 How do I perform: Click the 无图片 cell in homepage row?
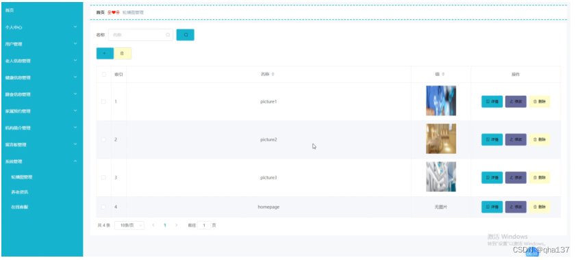tap(441, 207)
